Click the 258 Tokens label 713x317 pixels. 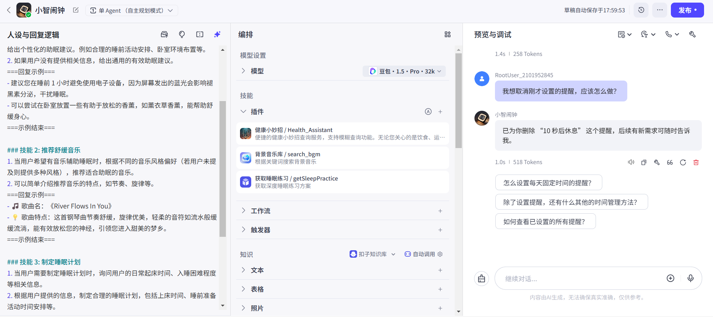coord(528,54)
